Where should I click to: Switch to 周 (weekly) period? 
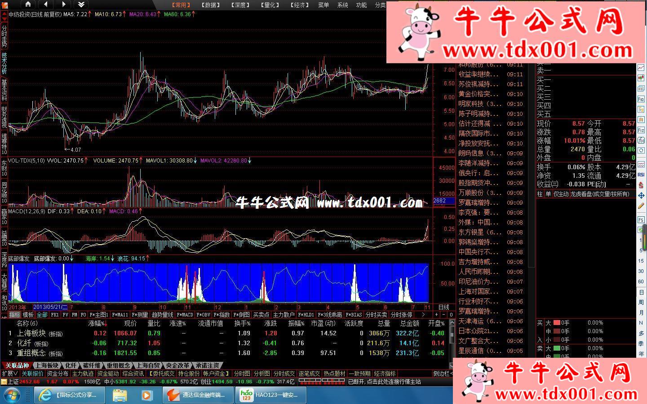[641, 303]
